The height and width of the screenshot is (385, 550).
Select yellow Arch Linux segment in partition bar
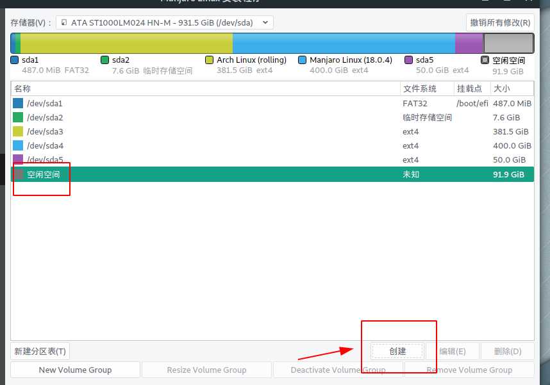pyautogui.click(x=126, y=43)
